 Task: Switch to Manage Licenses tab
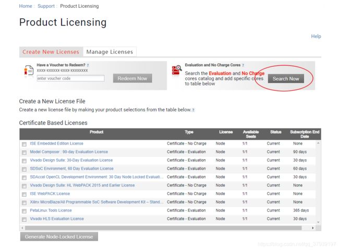click(110, 52)
